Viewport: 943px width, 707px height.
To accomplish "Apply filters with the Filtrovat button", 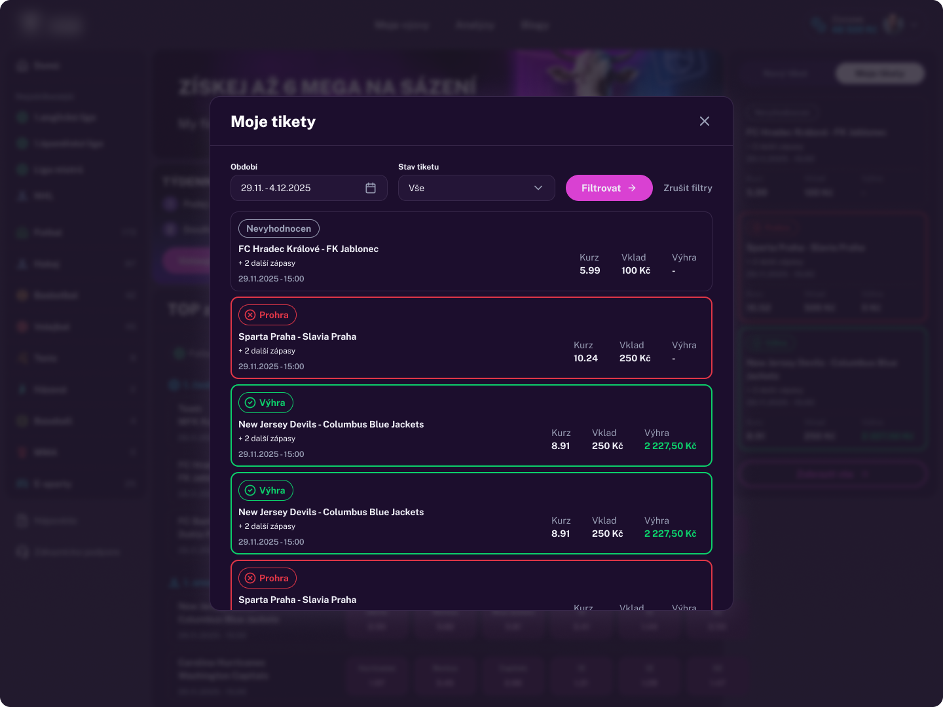I will (609, 188).
